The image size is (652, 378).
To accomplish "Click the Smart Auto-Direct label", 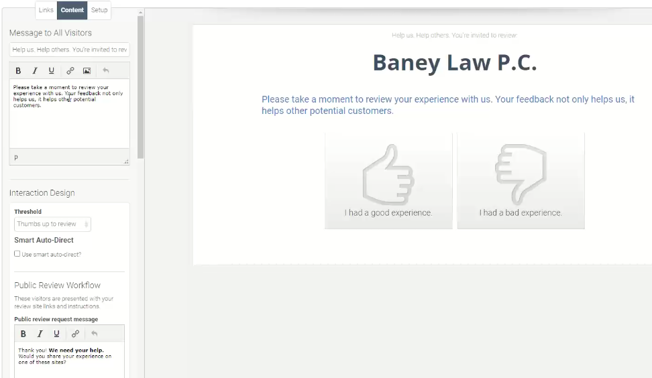I will (44, 240).
